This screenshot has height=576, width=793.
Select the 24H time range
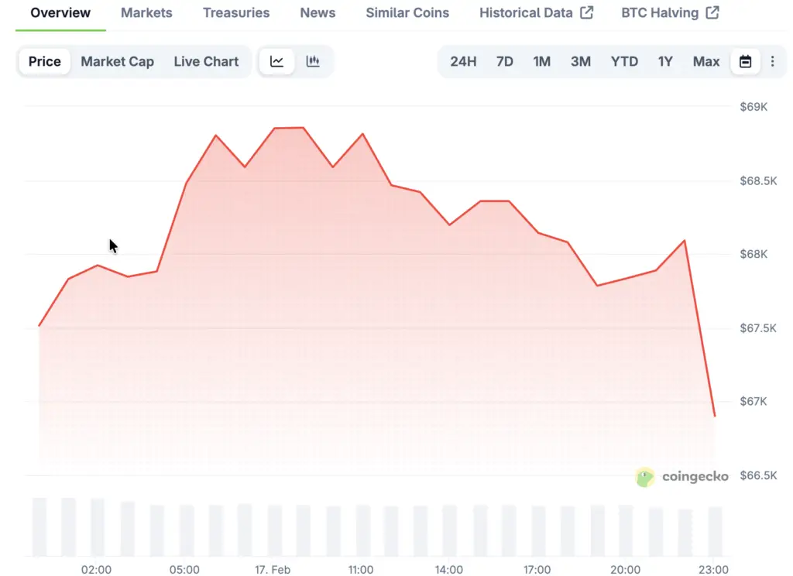tap(463, 62)
